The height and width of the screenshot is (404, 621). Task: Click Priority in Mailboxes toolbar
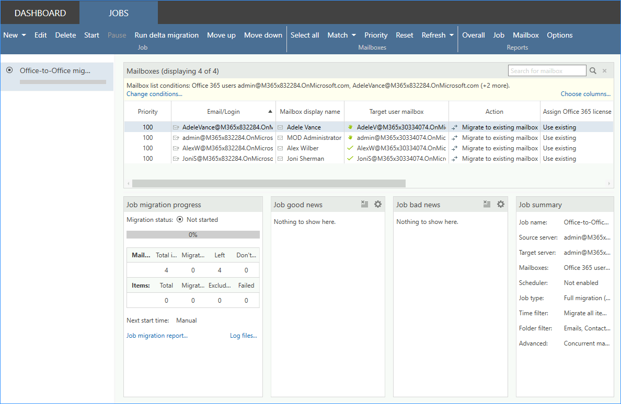tap(376, 35)
